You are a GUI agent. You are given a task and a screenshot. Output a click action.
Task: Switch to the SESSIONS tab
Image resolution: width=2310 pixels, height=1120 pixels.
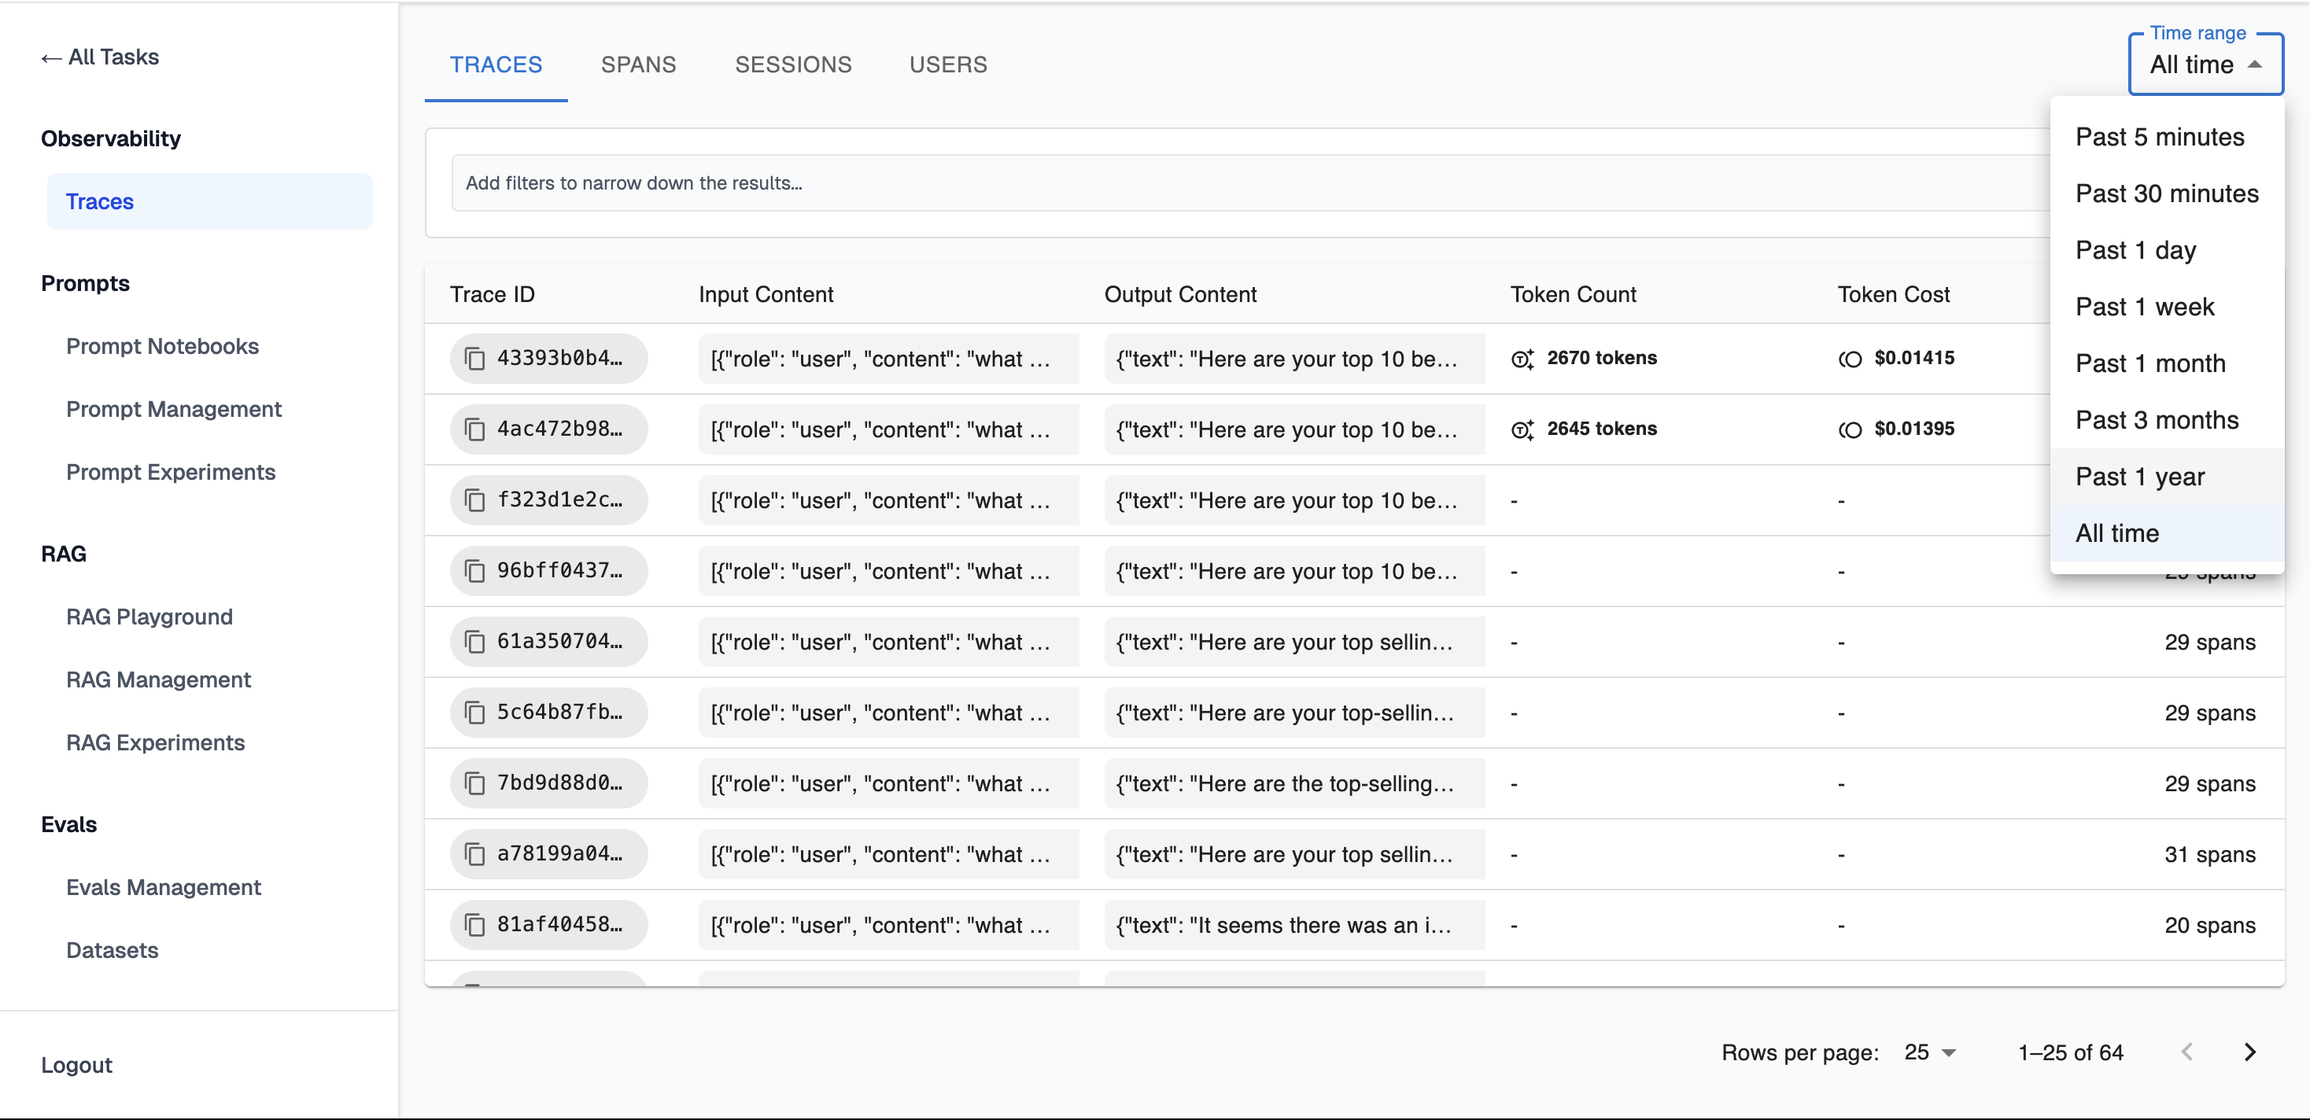(x=793, y=64)
